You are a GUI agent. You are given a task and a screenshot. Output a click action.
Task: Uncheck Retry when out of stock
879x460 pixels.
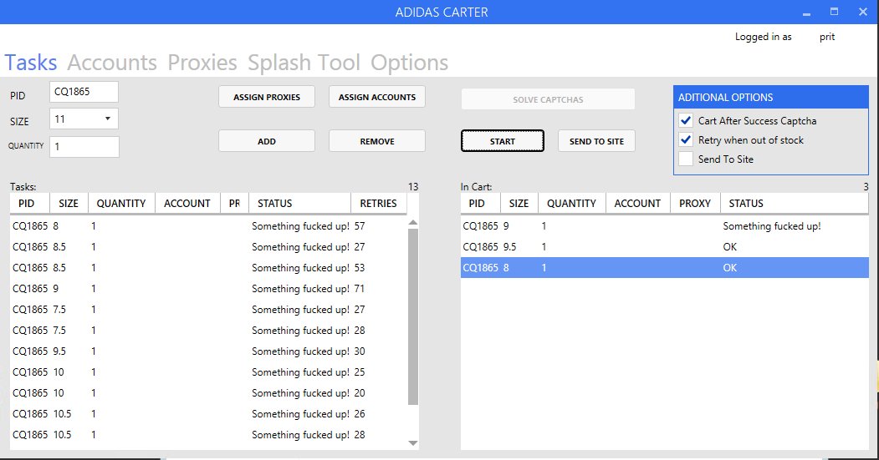[686, 140]
